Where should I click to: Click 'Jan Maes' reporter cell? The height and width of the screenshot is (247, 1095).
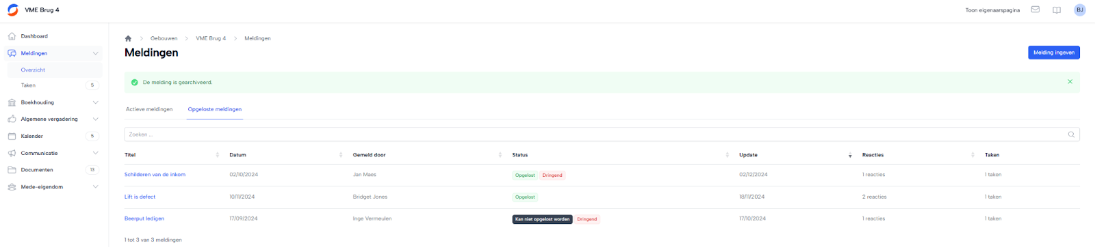tap(365, 175)
